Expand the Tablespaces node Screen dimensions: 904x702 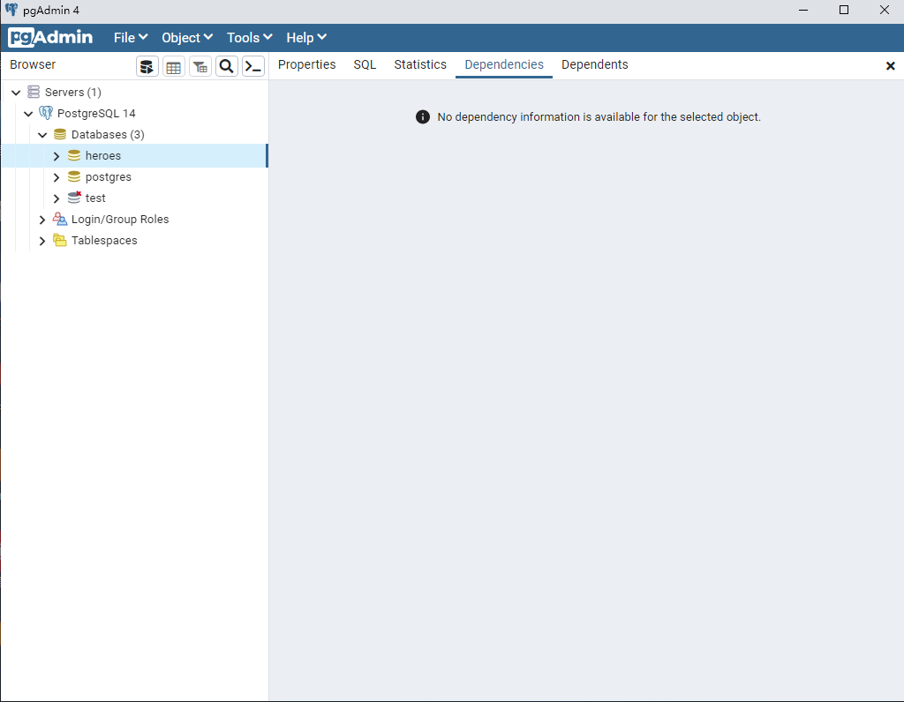click(41, 240)
